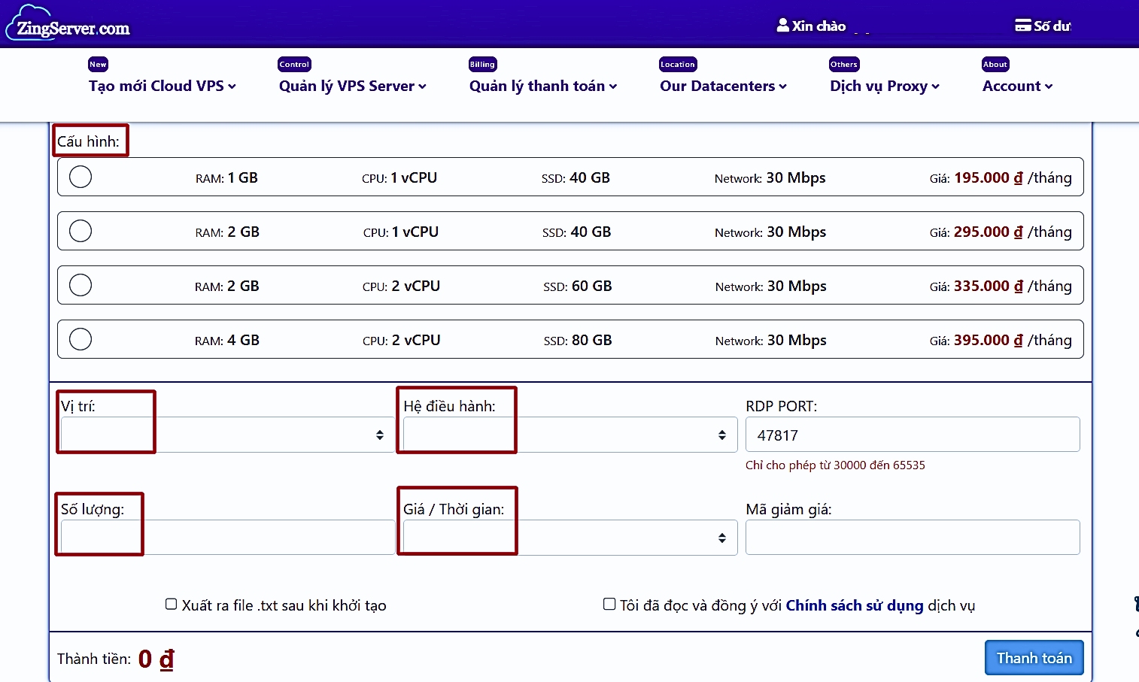Open the Chính sách sử dụng link

click(855, 605)
